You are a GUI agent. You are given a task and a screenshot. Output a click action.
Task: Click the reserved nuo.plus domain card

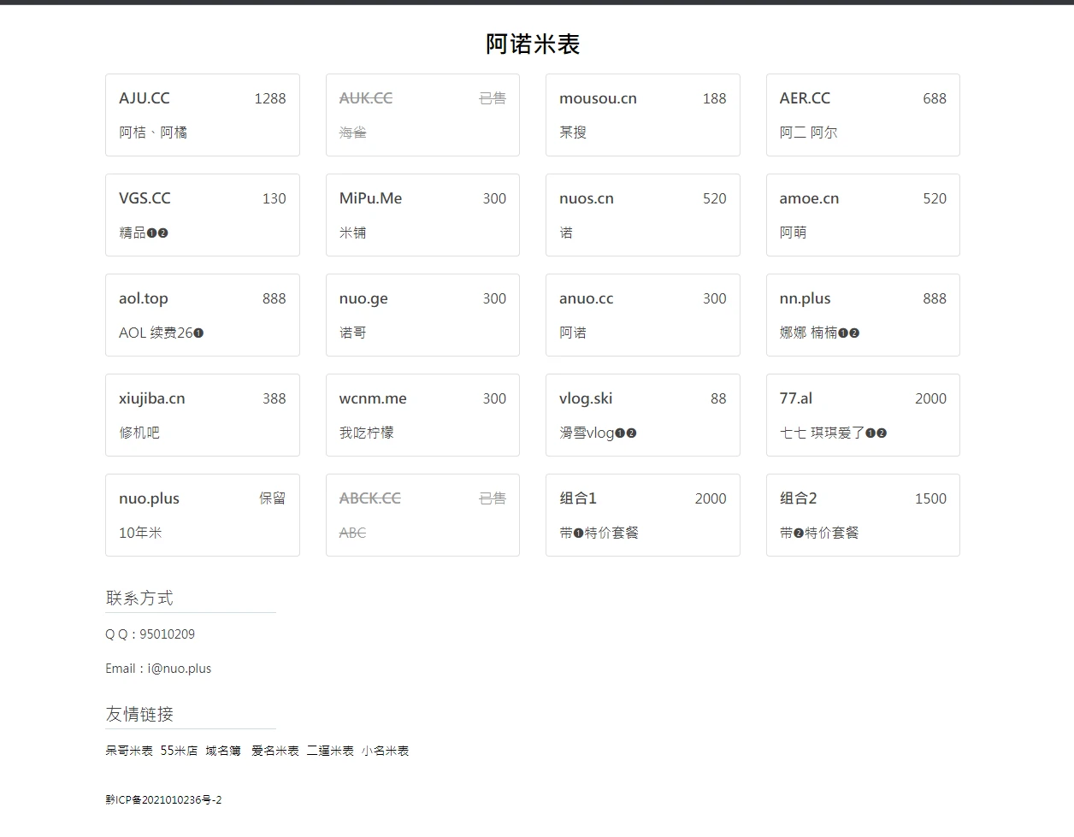coord(202,516)
